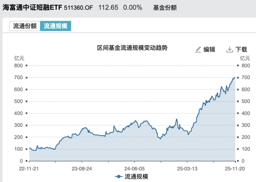Viewport: 256px width, 182px height.
Task: Click the left axis 亿元 unit label
Action: [x=19, y=58]
